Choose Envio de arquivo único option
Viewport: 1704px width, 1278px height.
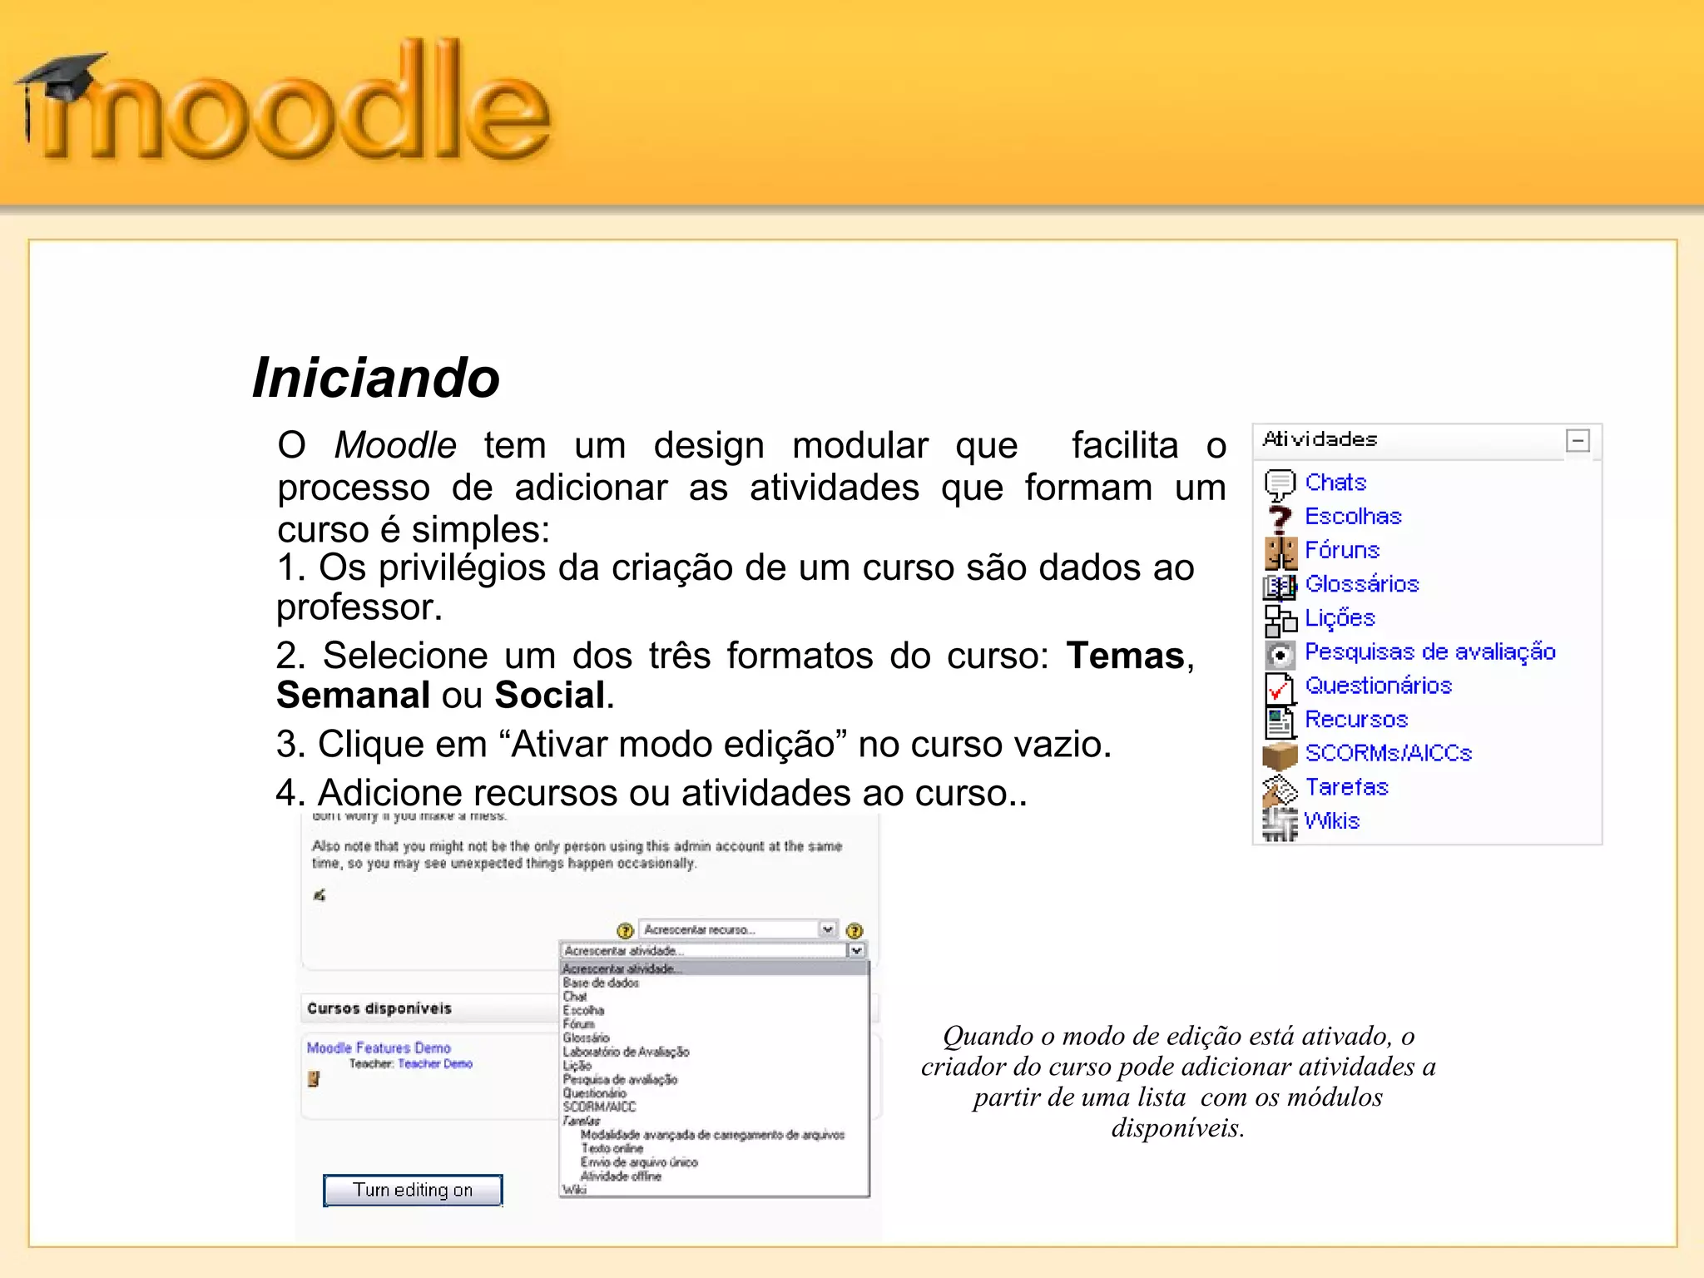(639, 1162)
